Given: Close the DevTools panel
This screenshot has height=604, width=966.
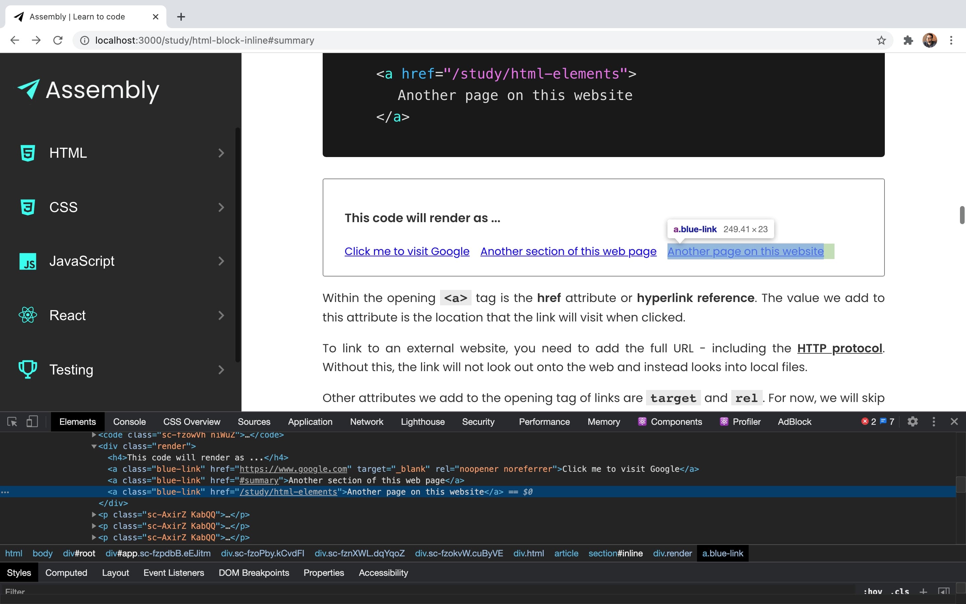Looking at the screenshot, I should point(954,422).
